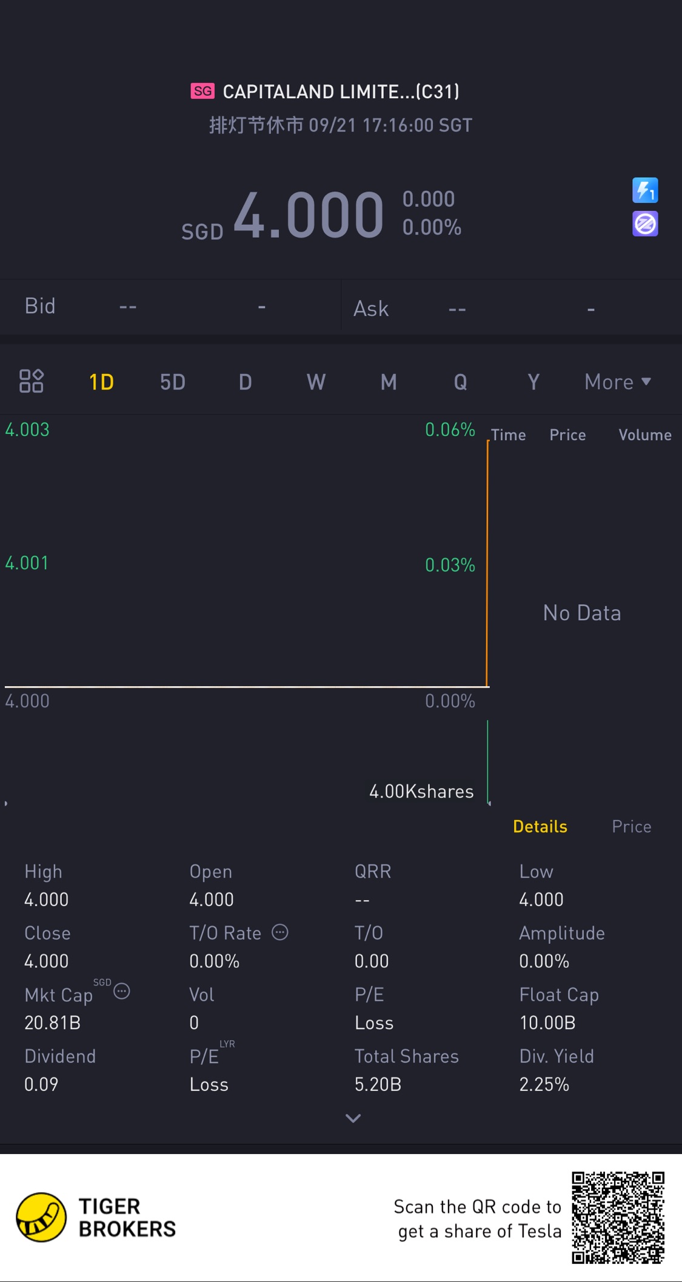Tap the blue lightning quick-trade icon
Viewport: 682px width, 1282px height.
[x=645, y=190]
